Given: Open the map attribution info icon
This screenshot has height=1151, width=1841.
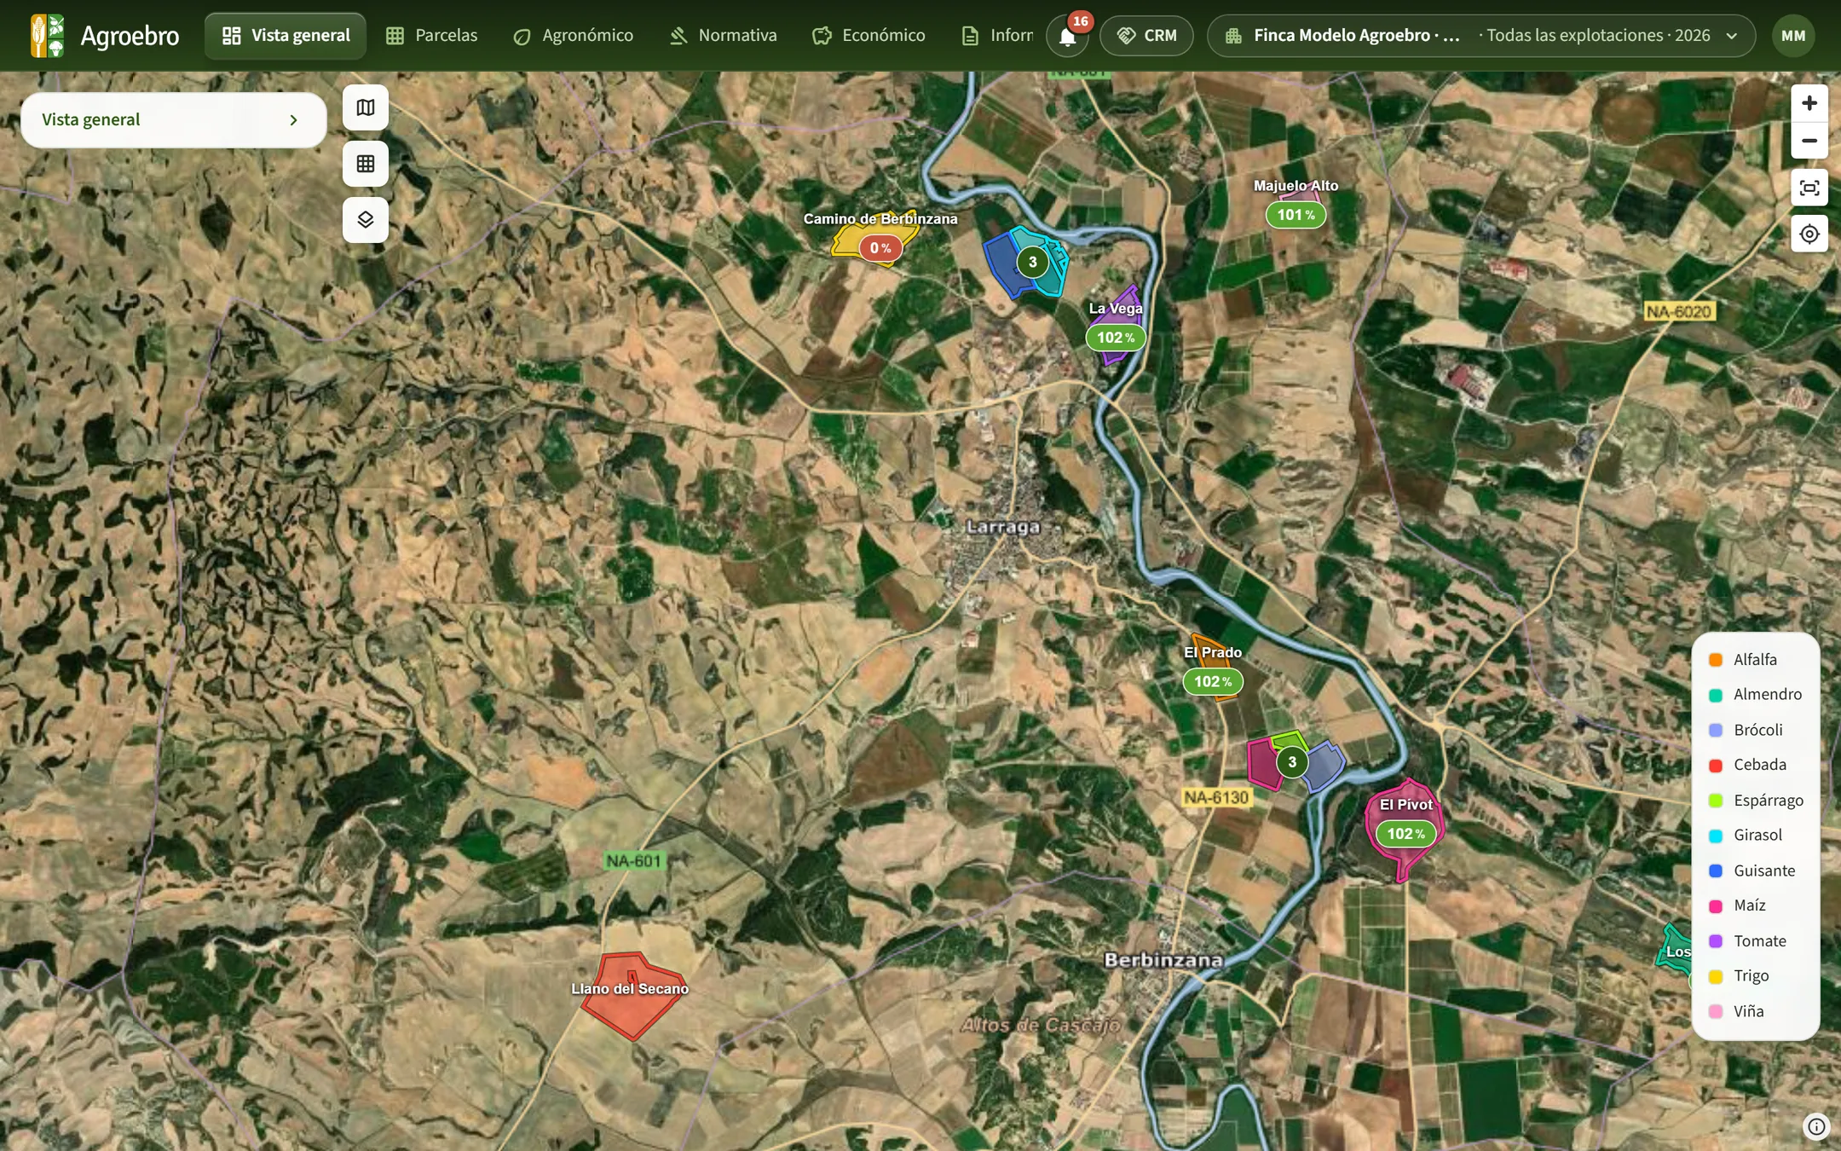Looking at the screenshot, I should (1816, 1127).
